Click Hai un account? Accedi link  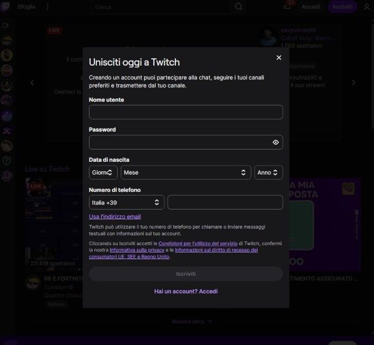click(186, 291)
